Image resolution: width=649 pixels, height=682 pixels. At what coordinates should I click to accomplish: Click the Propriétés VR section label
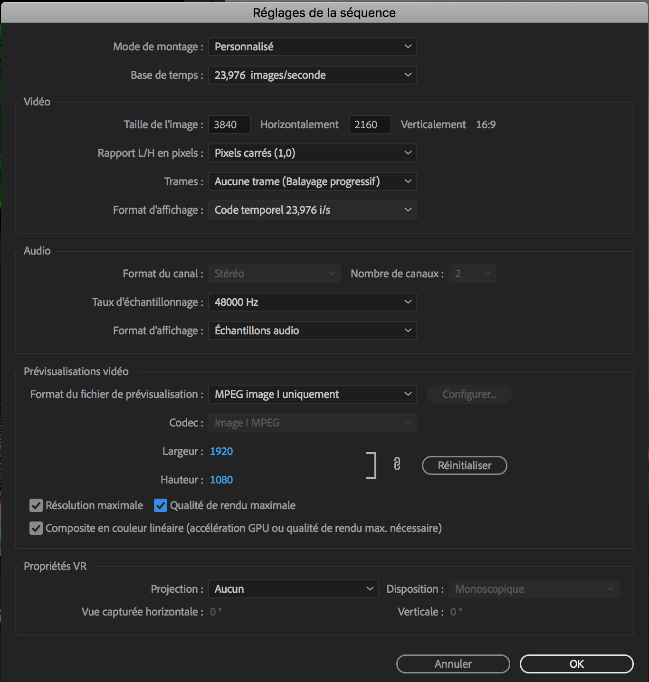point(55,566)
